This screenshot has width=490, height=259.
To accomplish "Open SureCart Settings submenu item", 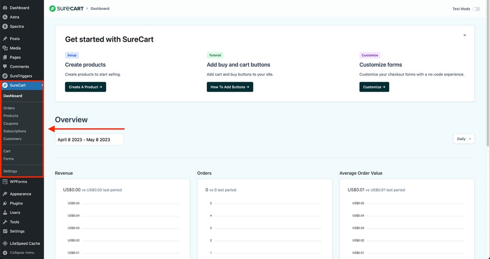I will (x=10, y=171).
